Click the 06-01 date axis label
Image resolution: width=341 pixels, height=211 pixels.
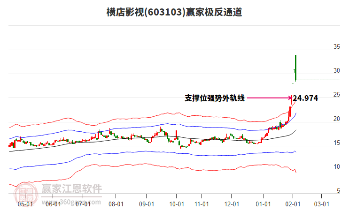point(53,204)
